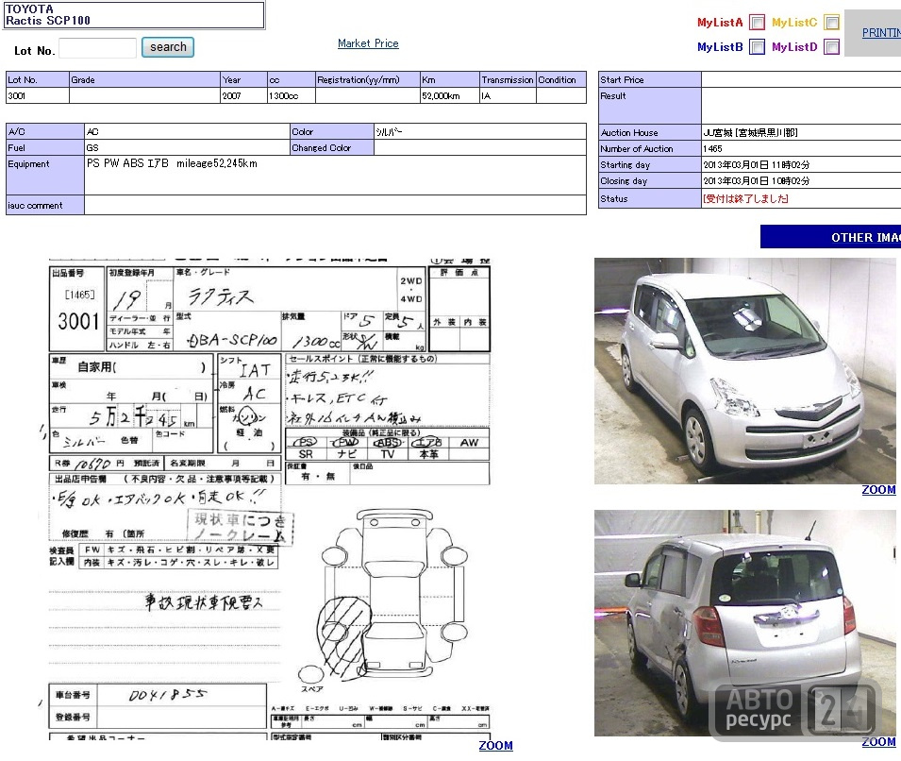
Task: Select the Number of Auction value 1465
Action: 801,148
